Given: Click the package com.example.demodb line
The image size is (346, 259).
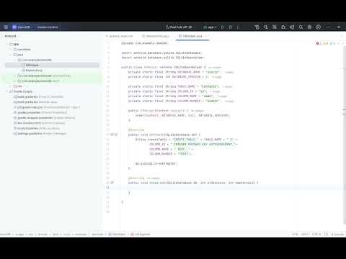Looking at the screenshot, I should click(144, 43).
